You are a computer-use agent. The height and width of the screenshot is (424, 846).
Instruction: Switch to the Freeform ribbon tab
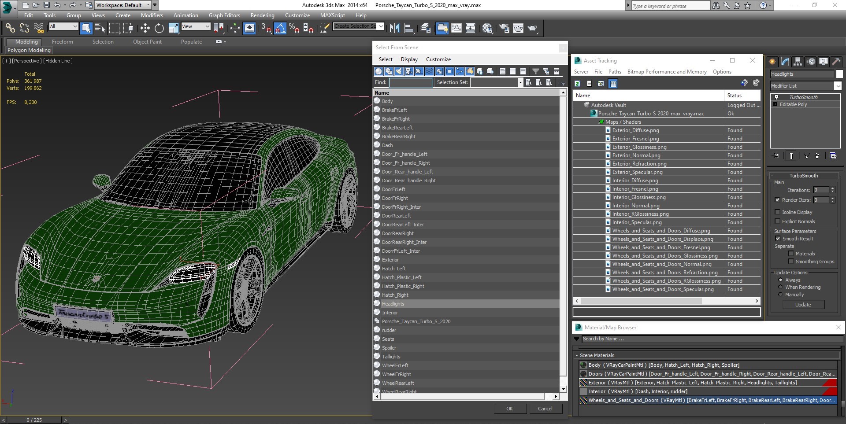[x=62, y=42]
